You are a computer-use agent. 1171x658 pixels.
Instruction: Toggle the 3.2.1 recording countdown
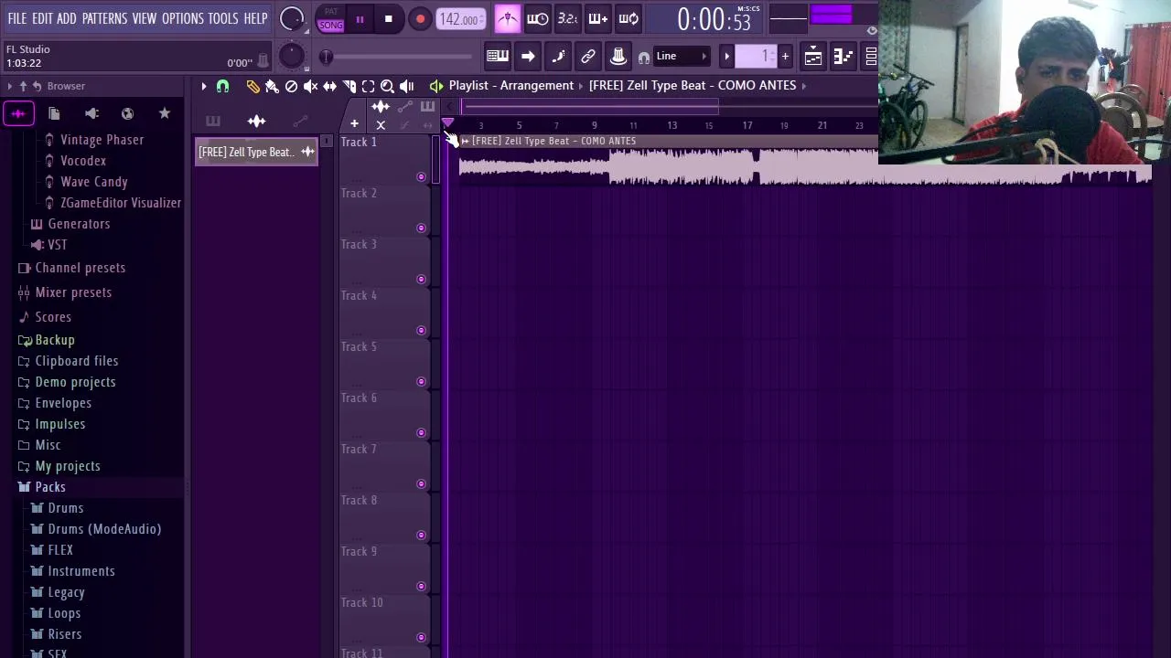pyautogui.click(x=568, y=18)
